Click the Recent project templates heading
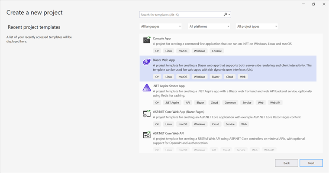Screen dimensions: 329x173 [34, 27]
